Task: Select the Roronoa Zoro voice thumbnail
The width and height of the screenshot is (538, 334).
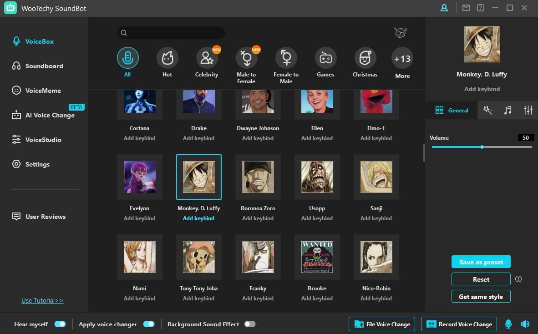Action: click(x=258, y=177)
